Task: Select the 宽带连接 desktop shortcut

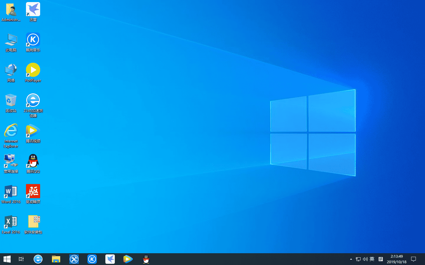Action: coord(11,164)
